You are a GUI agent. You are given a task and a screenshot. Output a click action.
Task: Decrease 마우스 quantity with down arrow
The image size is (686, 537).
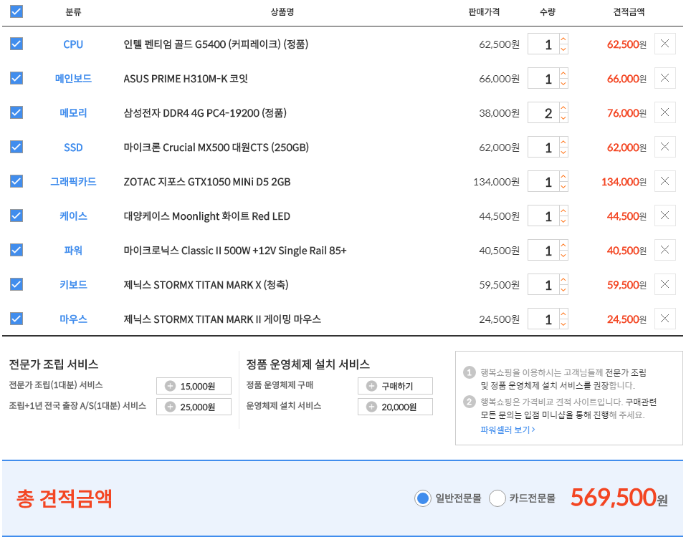coord(563,324)
